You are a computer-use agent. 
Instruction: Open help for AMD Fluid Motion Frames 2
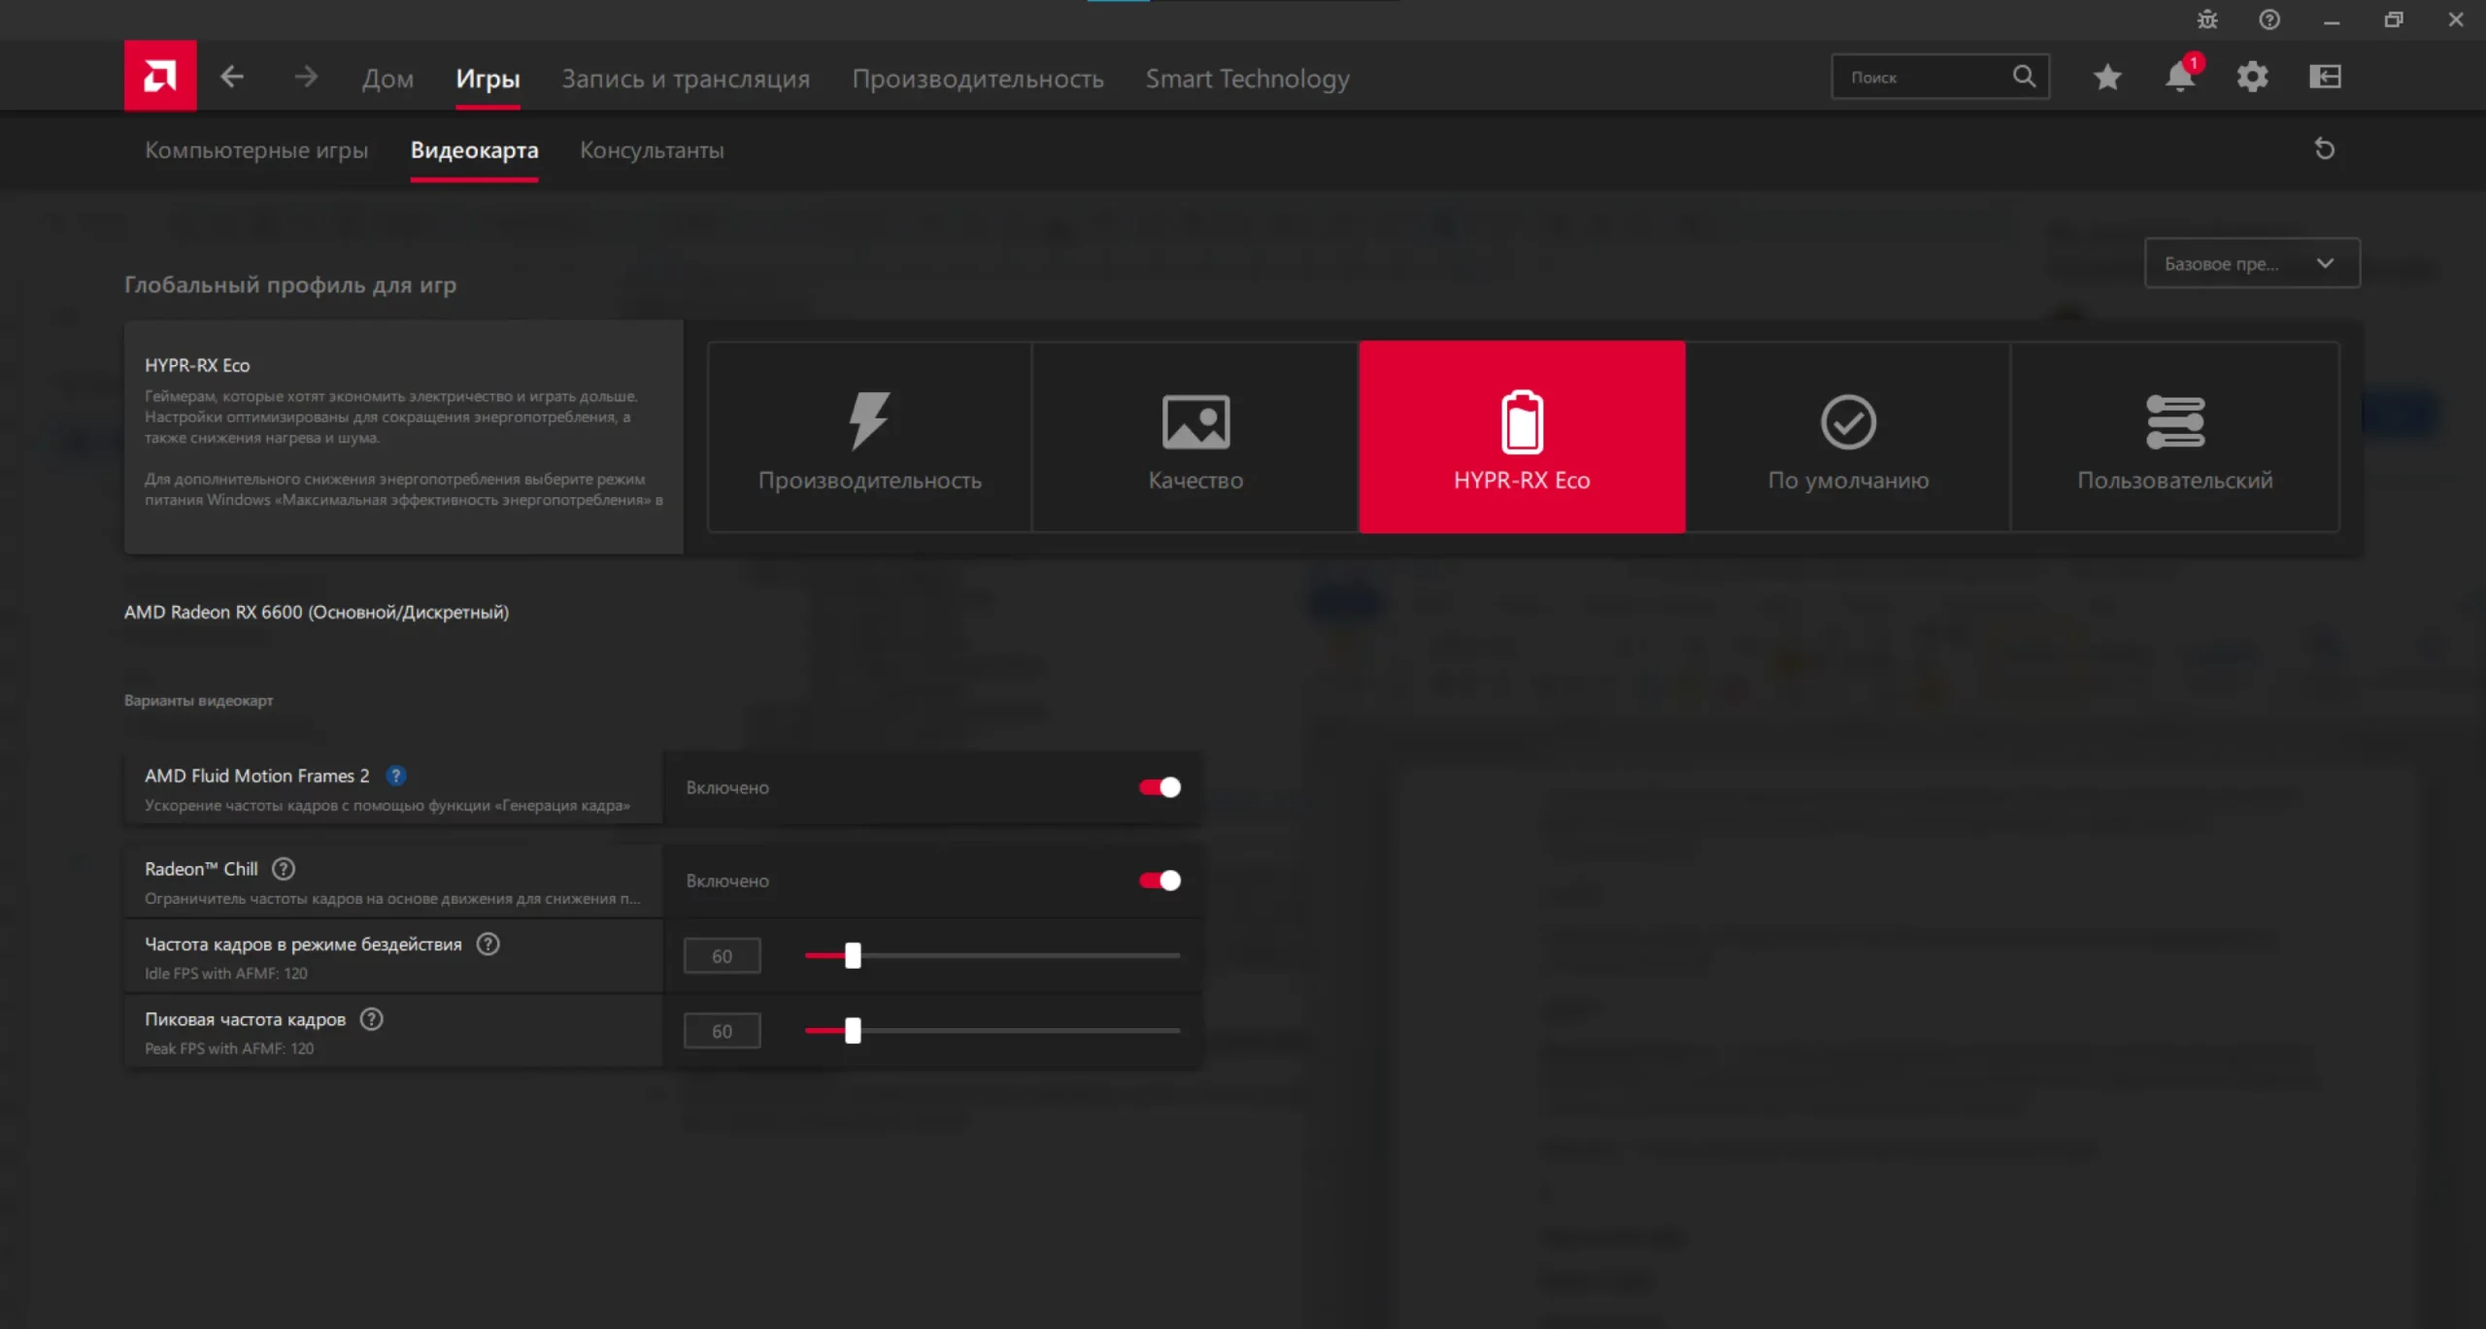395,776
